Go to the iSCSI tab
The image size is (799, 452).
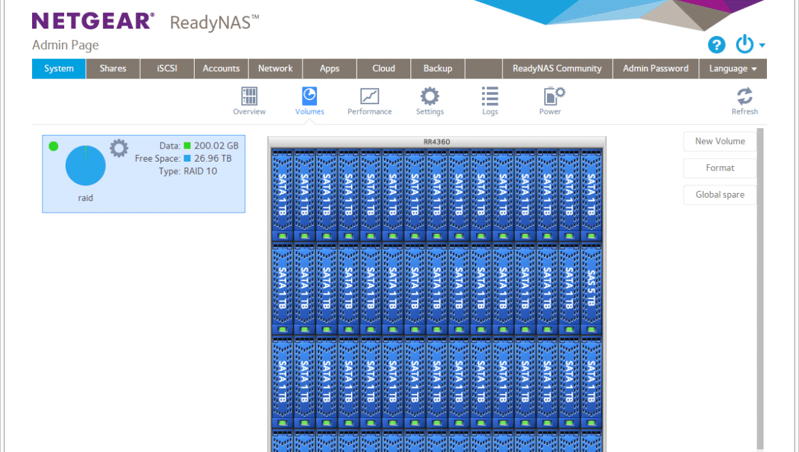[167, 69]
